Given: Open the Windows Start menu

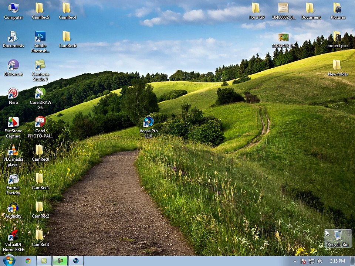Looking at the screenshot, I should (x=9, y=261).
